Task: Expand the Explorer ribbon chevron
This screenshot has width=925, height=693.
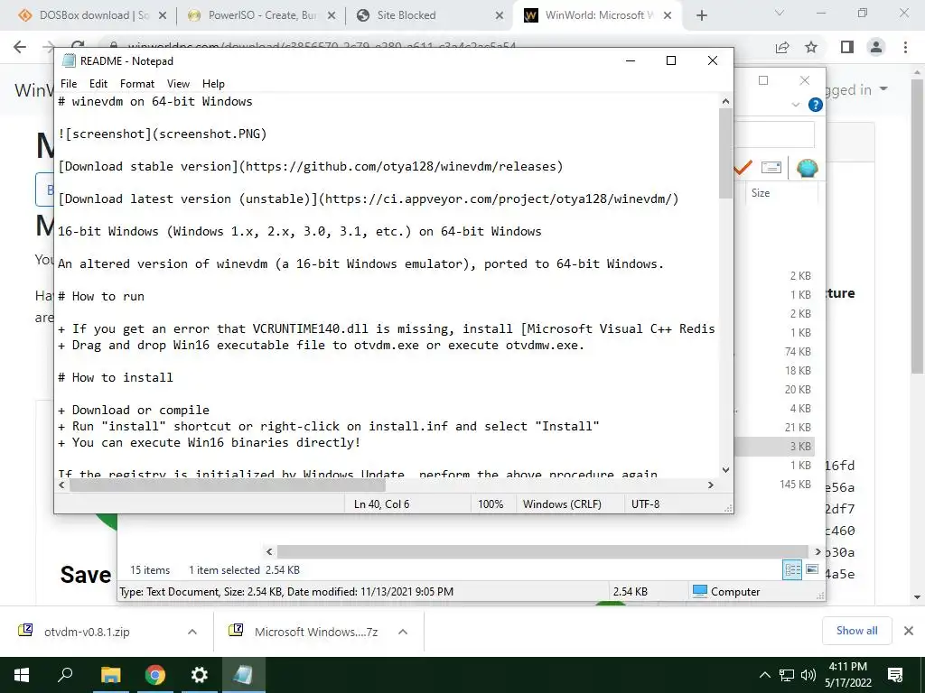Action: (795, 105)
